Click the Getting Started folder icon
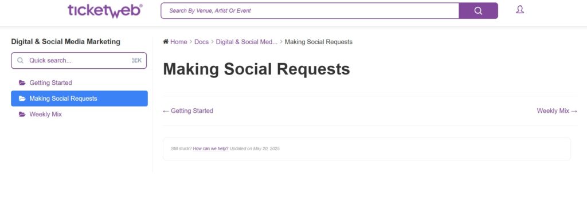This screenshot has width=587, height=208. coord(22,83)
